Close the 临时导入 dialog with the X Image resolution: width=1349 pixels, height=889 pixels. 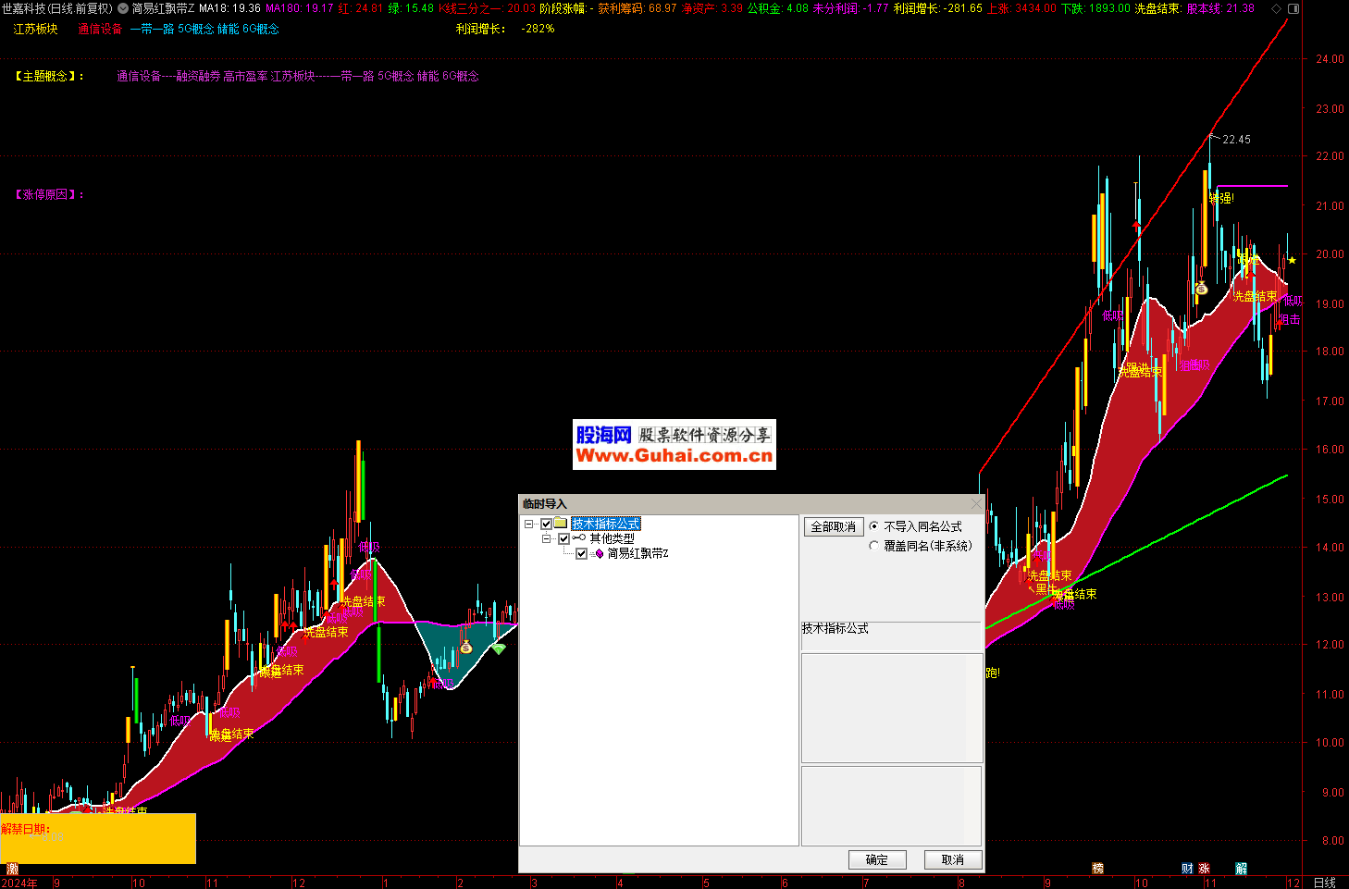tap(976, 504)
